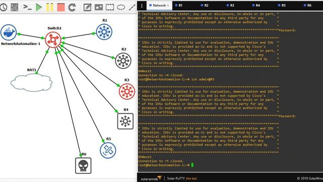Select R4 square node in topology
The image size is (323, 182).
(x=126, y=121)
